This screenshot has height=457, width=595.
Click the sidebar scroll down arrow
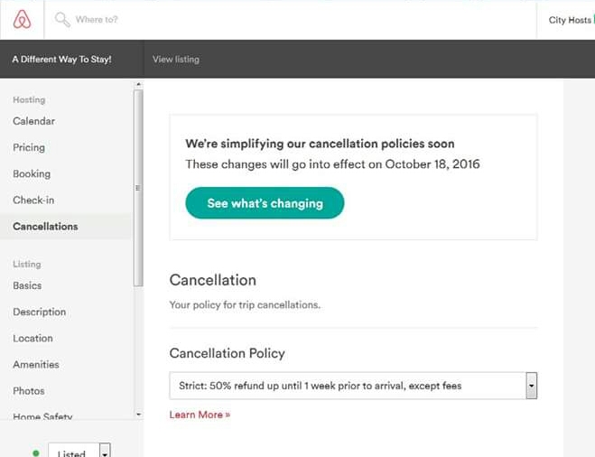click(138, 415)
